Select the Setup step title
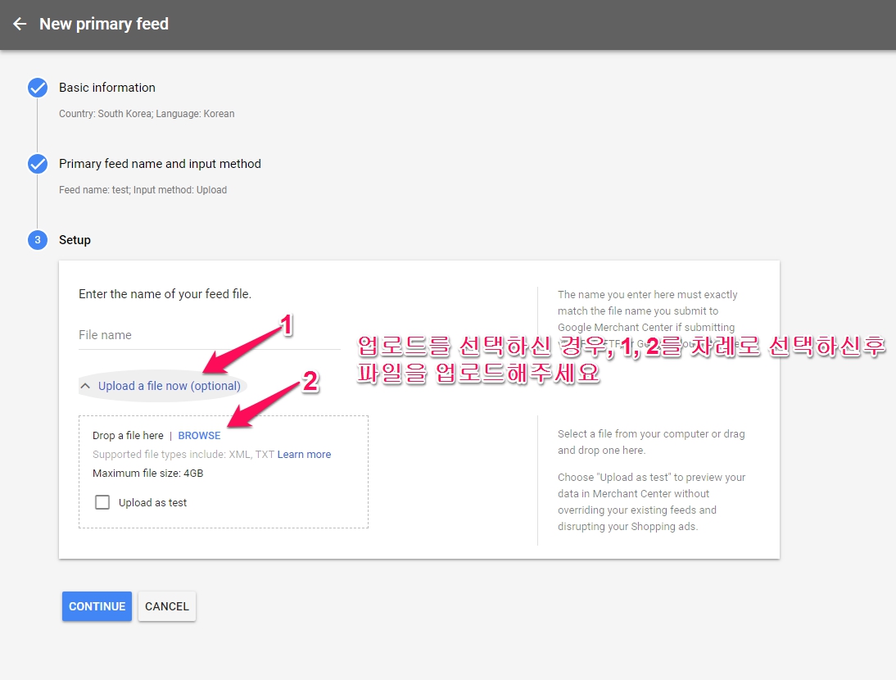 (x=75, y=240)
